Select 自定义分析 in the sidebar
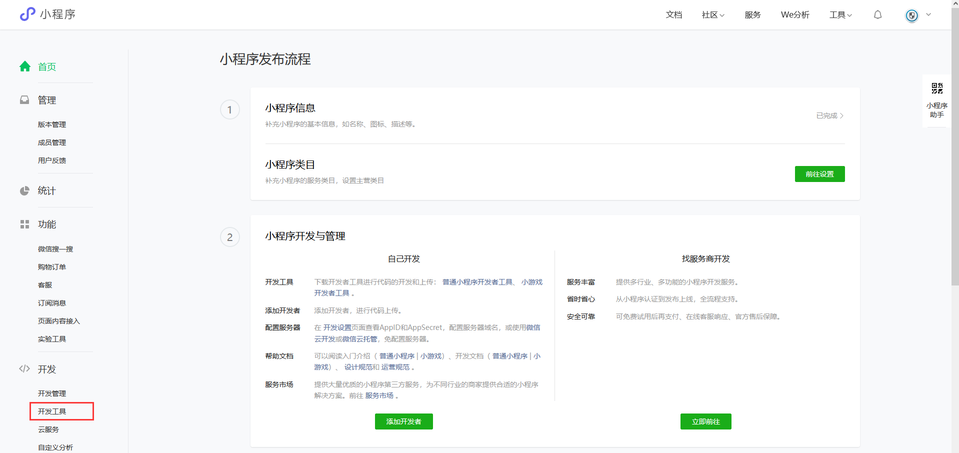 [55, 447]
